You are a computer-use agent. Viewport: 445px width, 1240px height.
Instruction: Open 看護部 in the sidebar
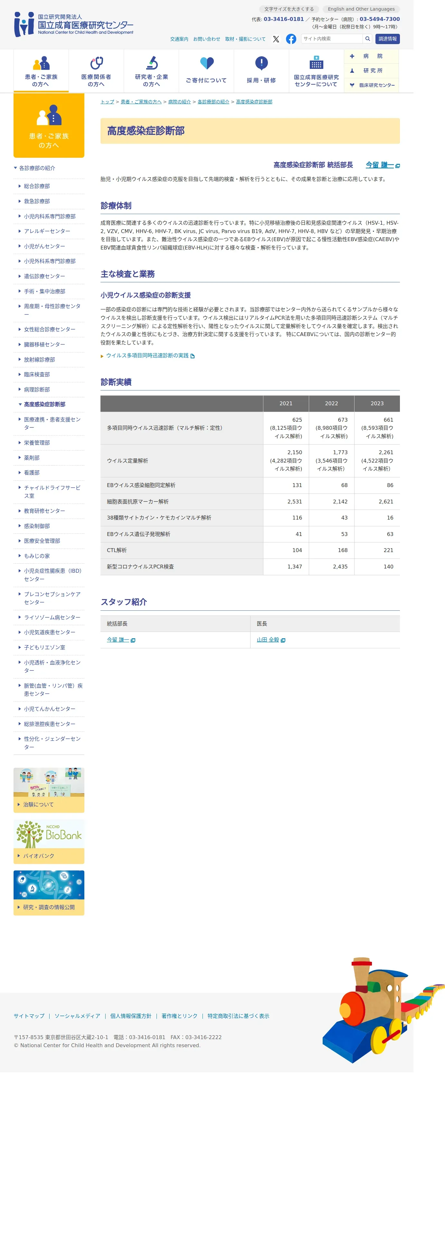(31, 473)
